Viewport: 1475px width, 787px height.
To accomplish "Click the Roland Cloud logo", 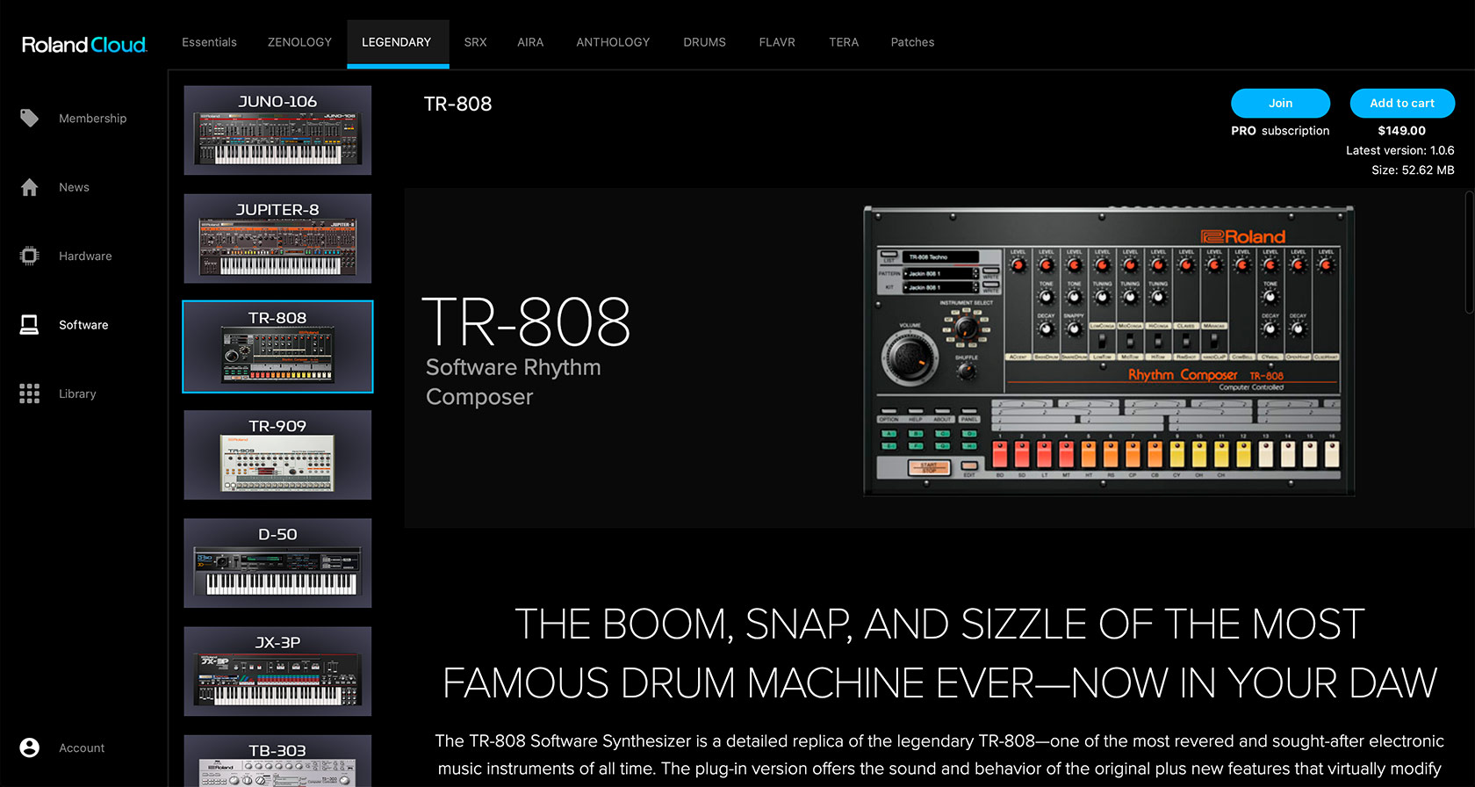I will coord(84,44).
